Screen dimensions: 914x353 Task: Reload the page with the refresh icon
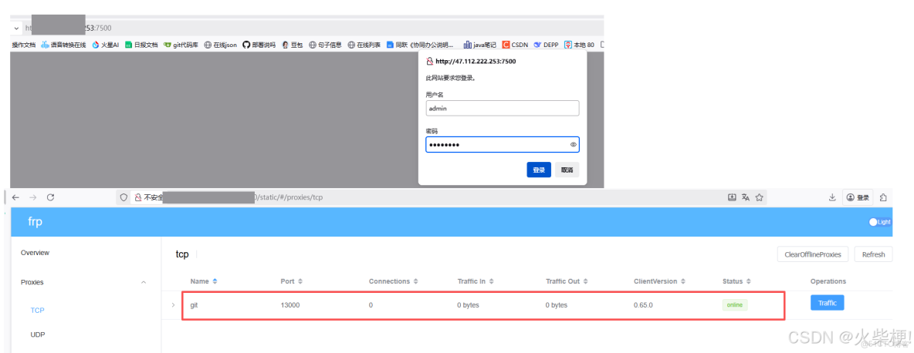pyautogui.click(x=51, y=198)
